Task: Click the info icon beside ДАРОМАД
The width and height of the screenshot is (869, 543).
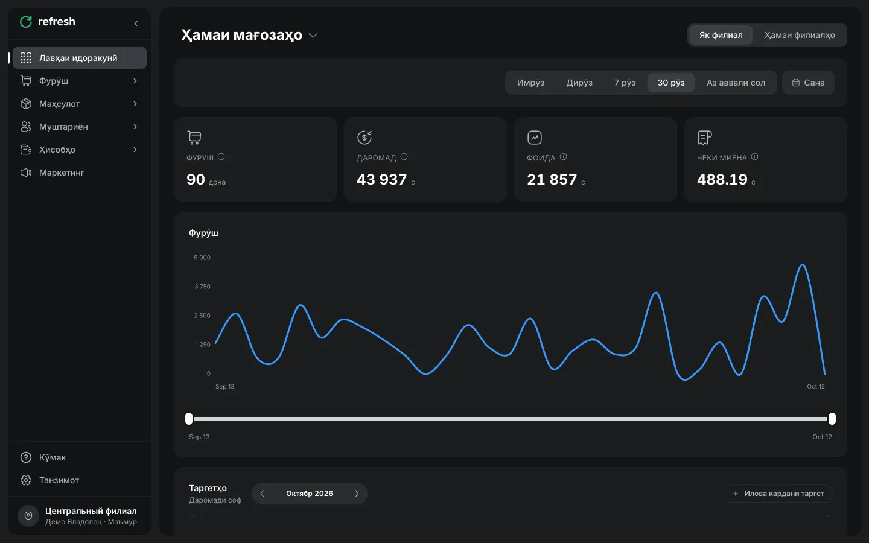Action: click(x=404, y=157)
